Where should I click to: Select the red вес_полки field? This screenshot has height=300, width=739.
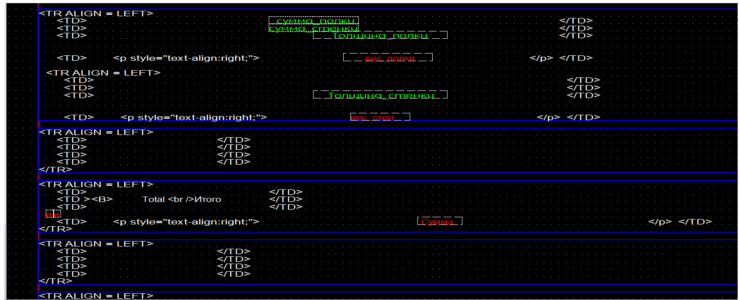point(388,58)
